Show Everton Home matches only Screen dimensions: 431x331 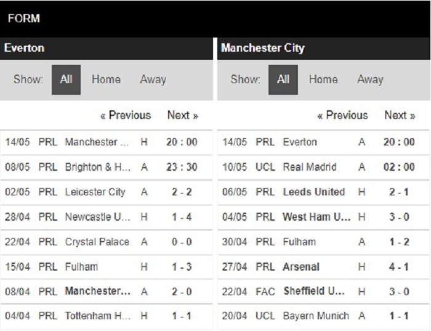coord(106,80)
